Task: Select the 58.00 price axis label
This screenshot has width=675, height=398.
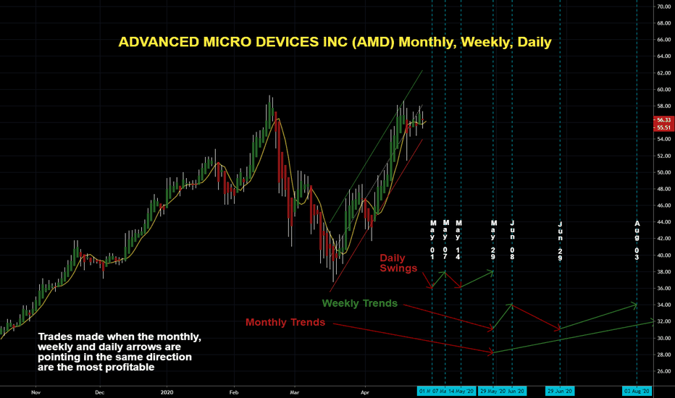Action: coord(664,106)
